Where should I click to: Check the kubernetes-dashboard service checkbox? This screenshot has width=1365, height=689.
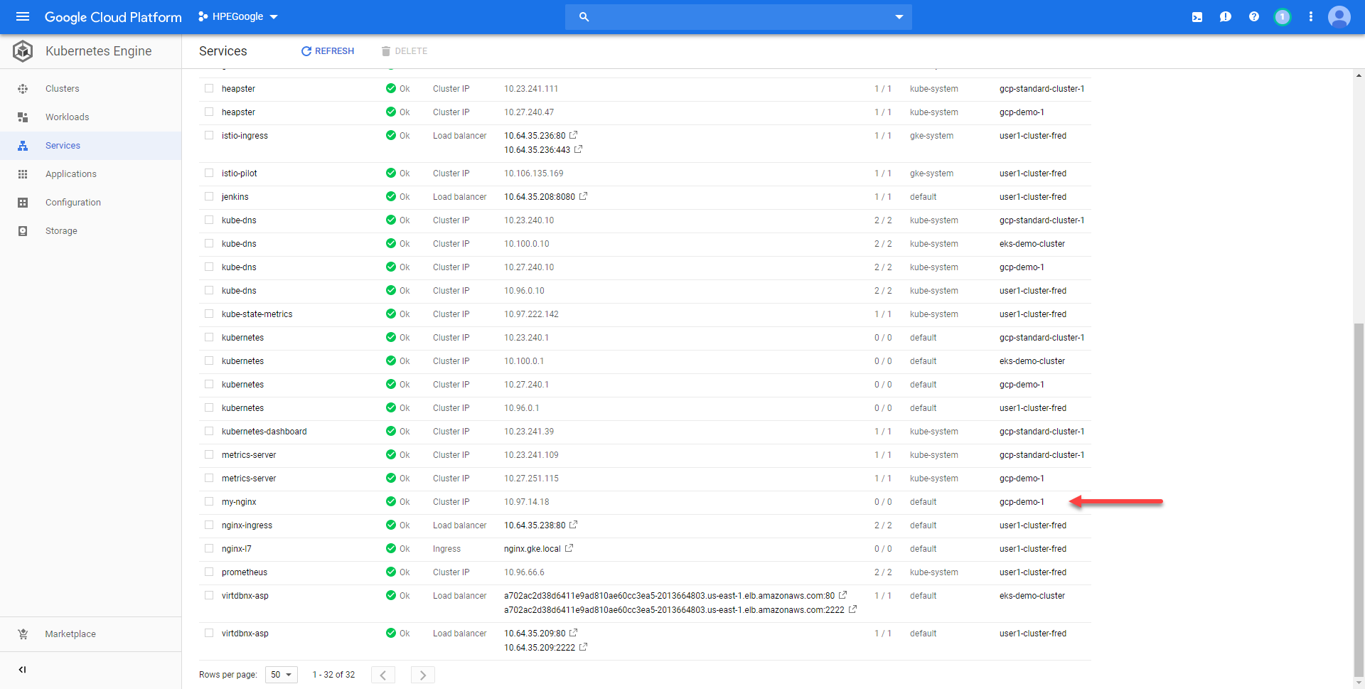coord(209,431)
